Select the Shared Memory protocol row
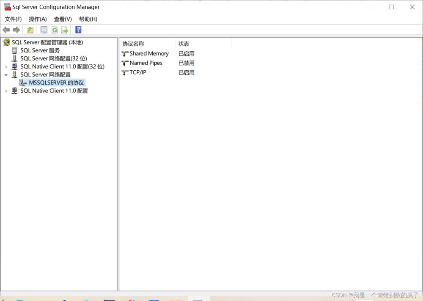The height and width of the screenshot is (301, 423). (x=149, y=54)
